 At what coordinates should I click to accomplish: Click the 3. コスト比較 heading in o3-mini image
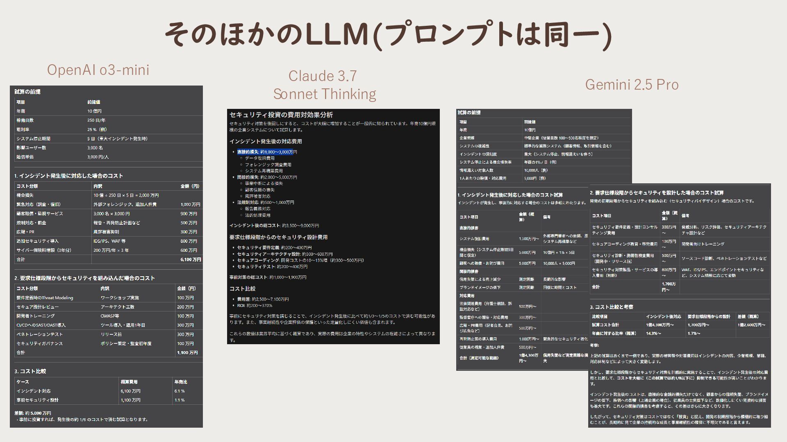coord(30,371)
